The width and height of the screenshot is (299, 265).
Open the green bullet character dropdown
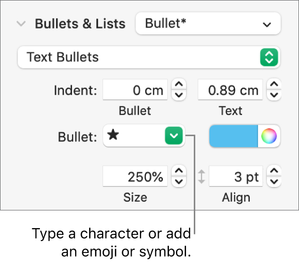coord(174,136)
